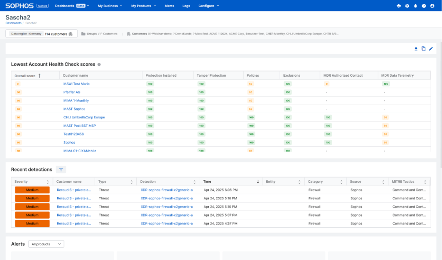442x260 pixels.
Task: Open Recent detections filter icon
Action: [x=61, y=170]
